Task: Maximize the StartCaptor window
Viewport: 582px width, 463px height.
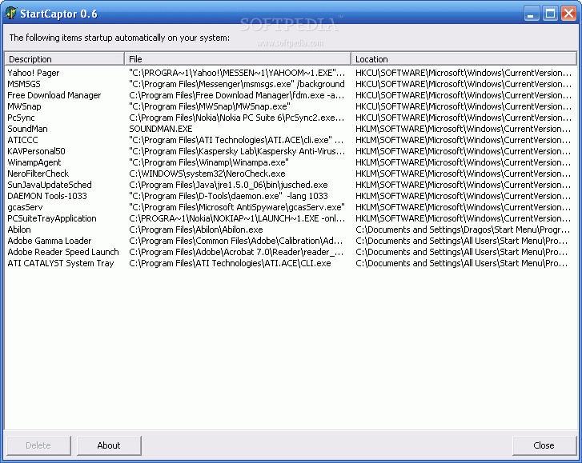Action: (550, 14)
